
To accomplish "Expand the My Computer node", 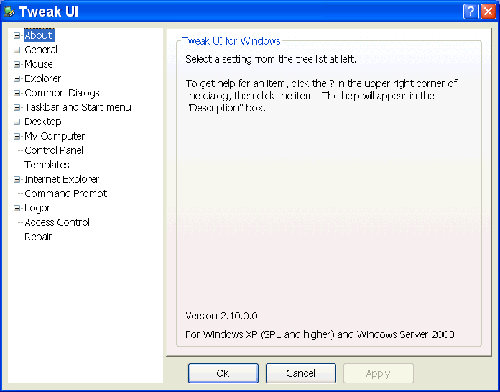I will click(17, 137).
